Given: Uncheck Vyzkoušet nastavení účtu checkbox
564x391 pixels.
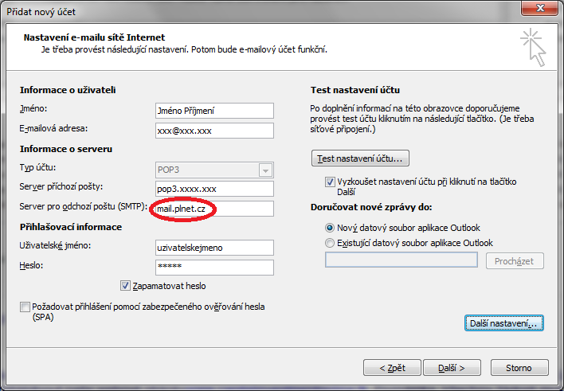Looking at the screenshot, I should click(x=331, y=182).
